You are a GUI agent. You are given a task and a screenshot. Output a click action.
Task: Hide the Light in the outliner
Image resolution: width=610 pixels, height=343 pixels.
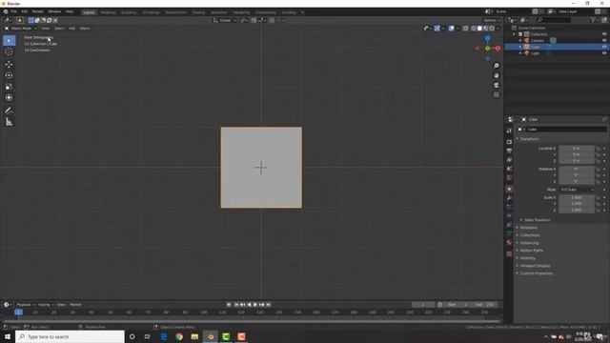(604, 53)
